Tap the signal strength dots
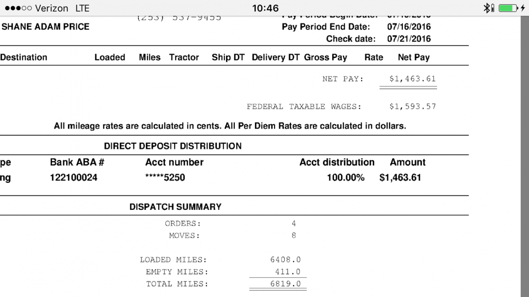Screen dimensions: 529x297 click(18, 8)
